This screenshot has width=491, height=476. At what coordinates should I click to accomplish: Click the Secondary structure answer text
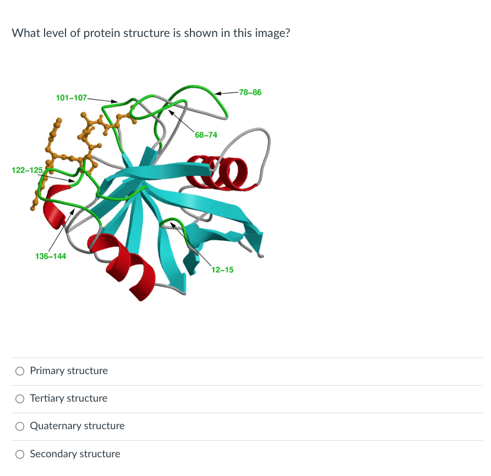[75, 453]
